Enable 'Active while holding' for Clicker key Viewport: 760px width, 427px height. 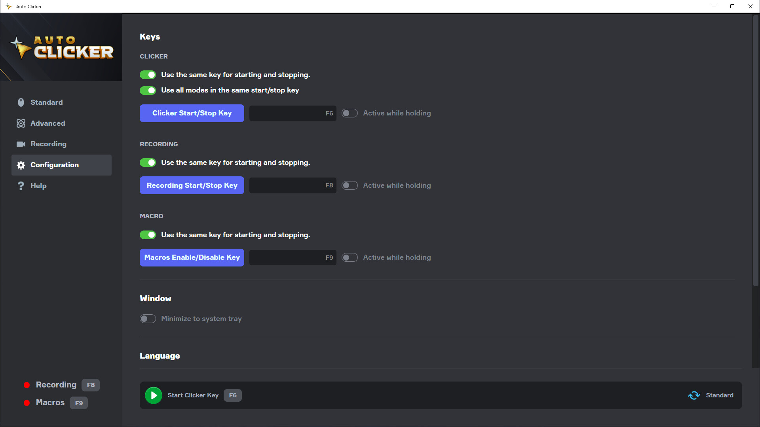pyautogui.click(x=350, y=113)
